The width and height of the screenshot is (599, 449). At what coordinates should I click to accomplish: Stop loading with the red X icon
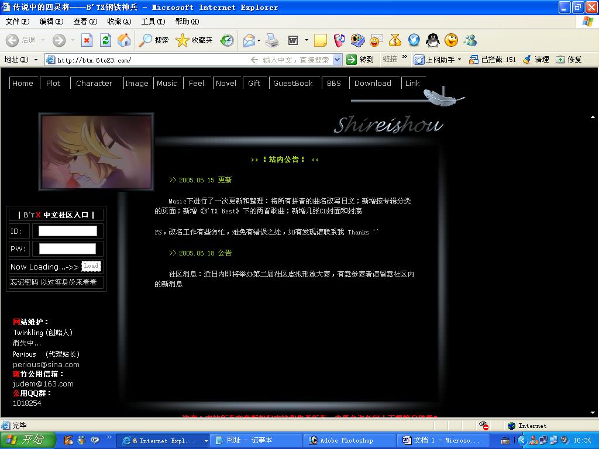coord(87,40)
